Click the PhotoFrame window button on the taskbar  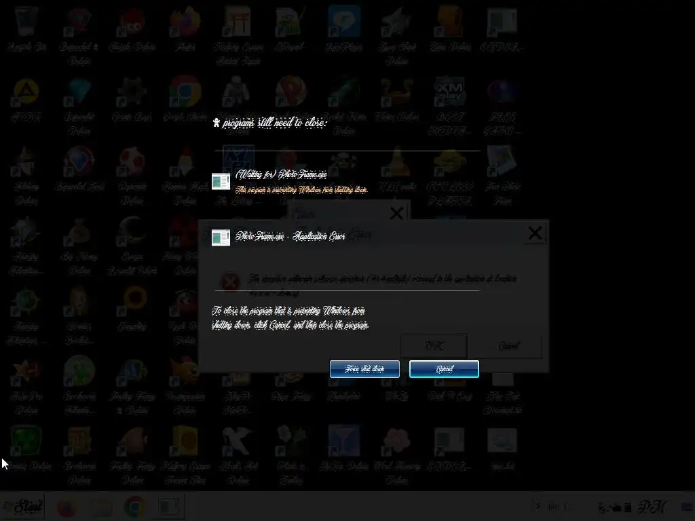(168, 506)
